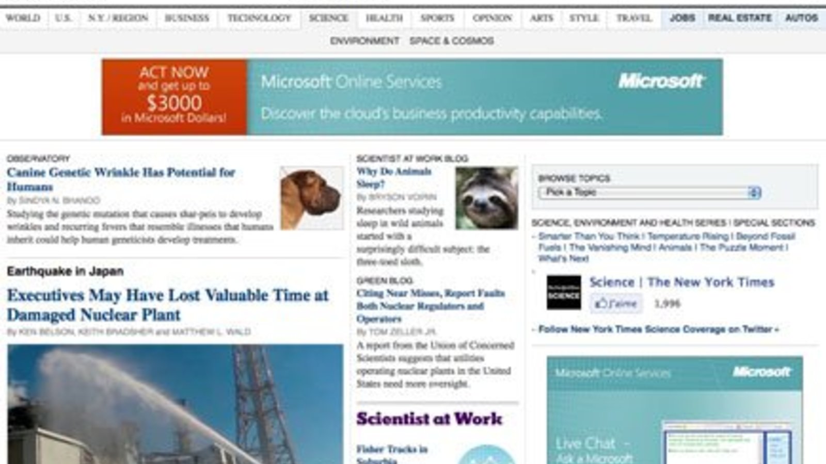This screenshot has height=464, width=826.
Task: Open the World section tab
Action: coord(23,18)
